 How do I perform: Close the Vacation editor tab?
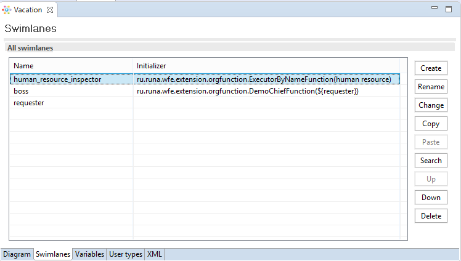[x=51, y=9]
